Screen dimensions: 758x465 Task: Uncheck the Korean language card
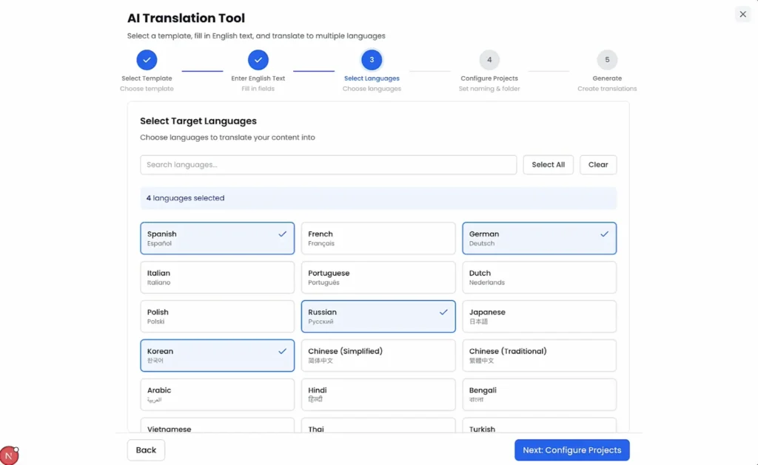coord(217,356)
